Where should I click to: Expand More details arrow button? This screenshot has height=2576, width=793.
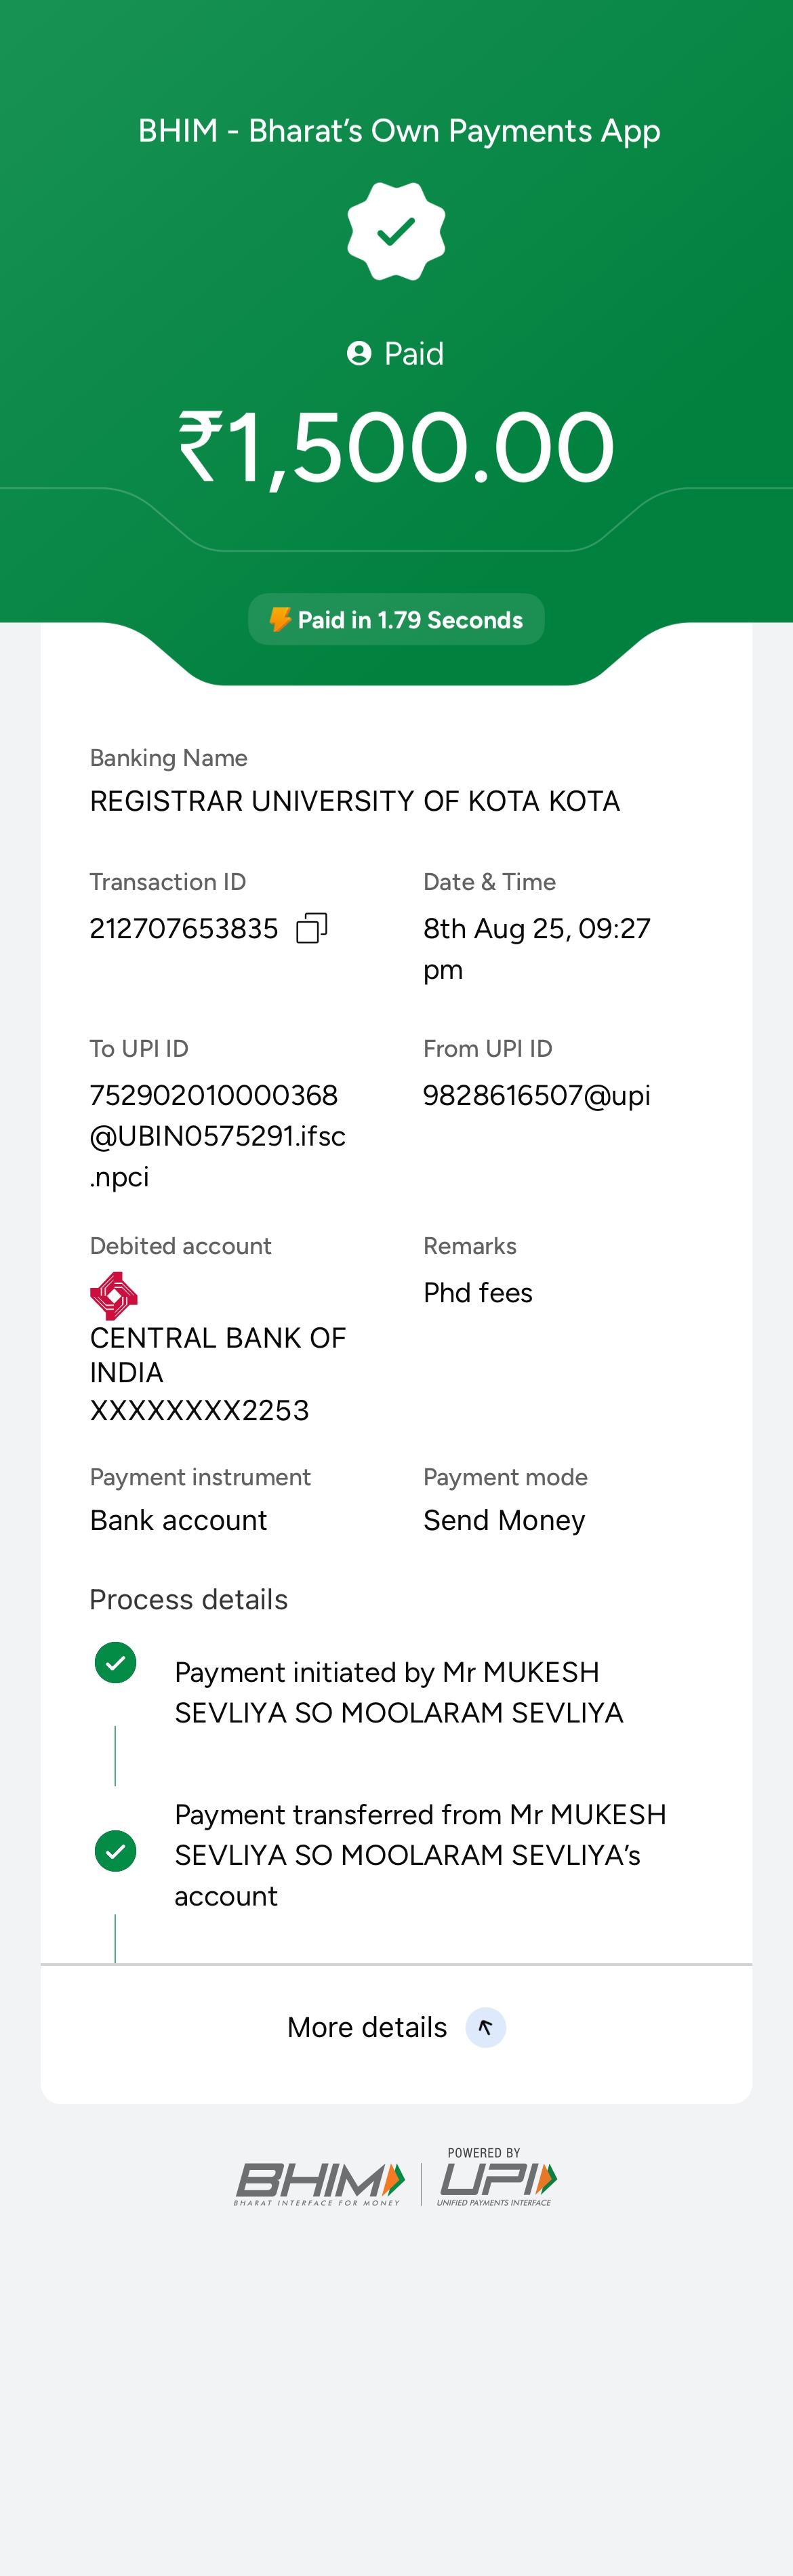pos(485,2027)
